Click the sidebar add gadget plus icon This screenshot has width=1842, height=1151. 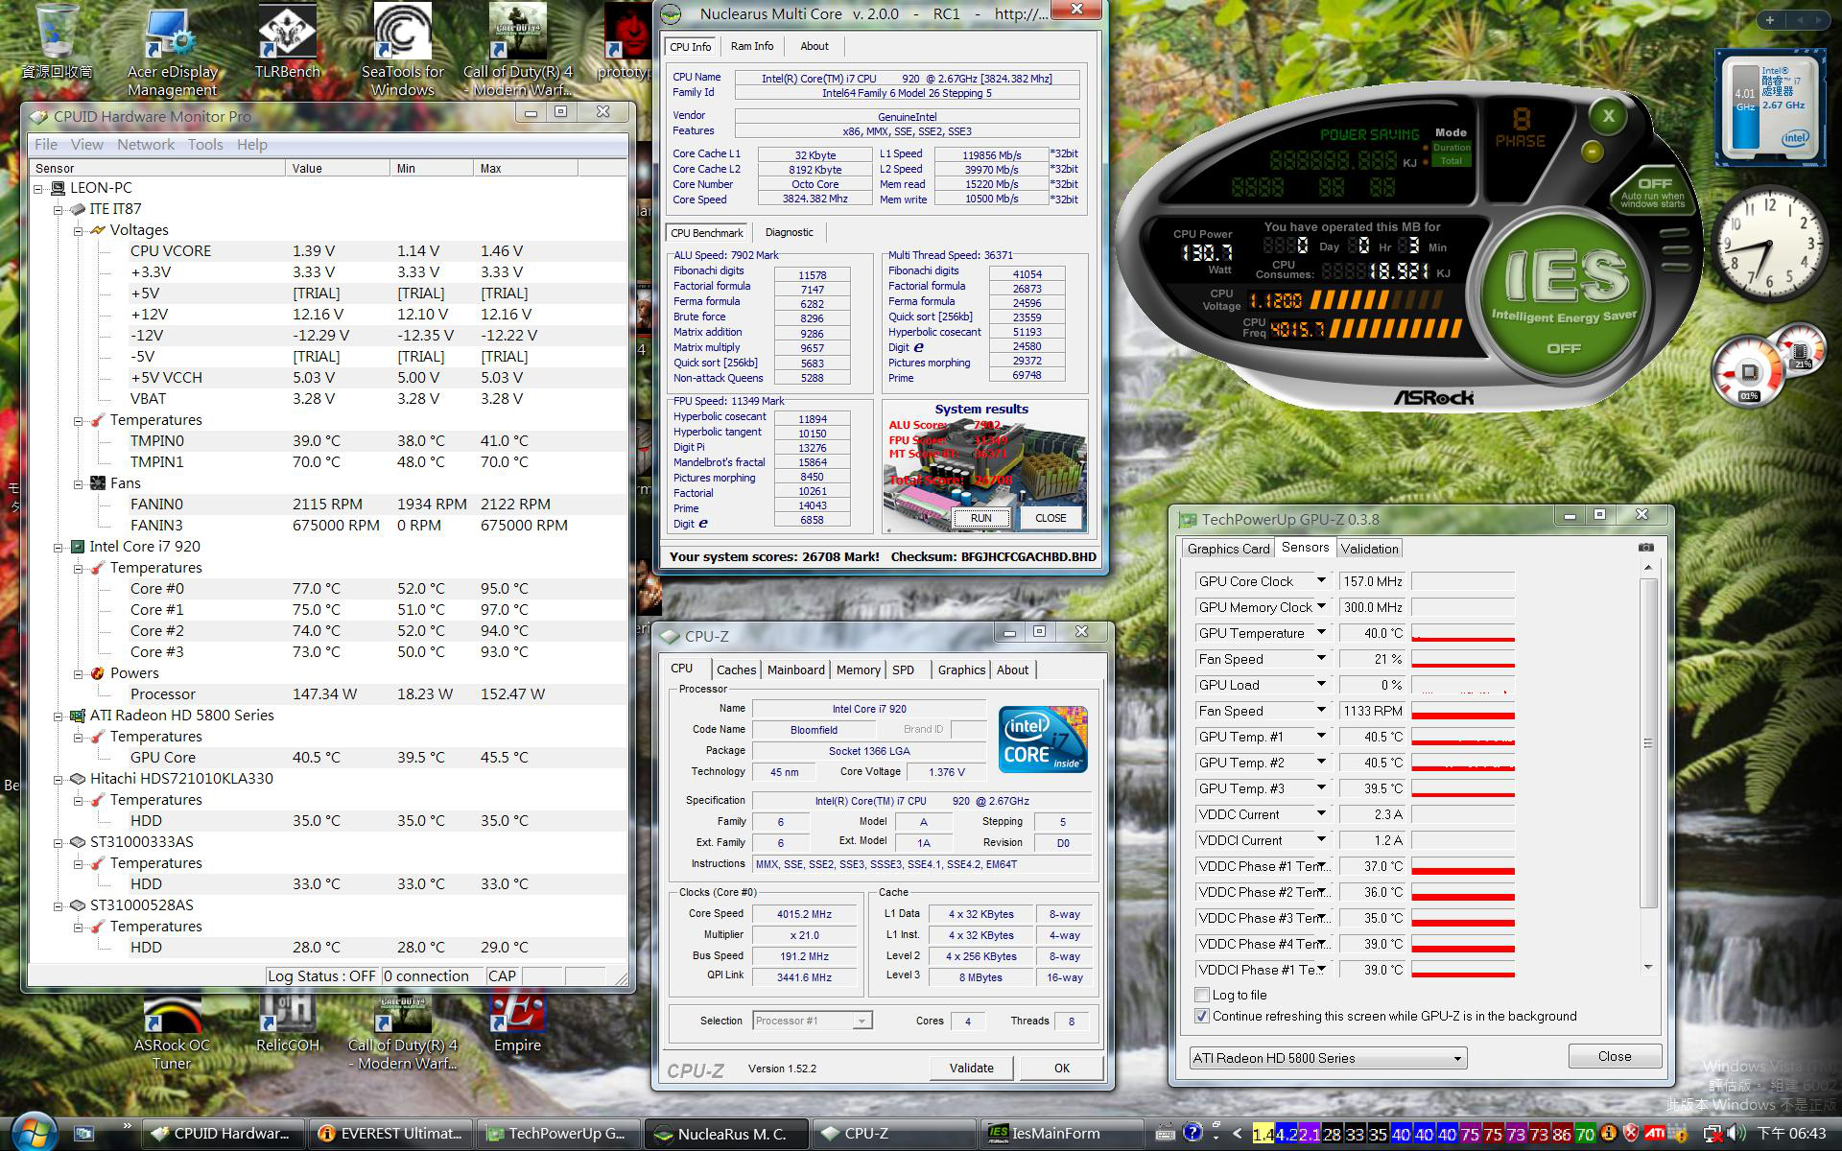[1770, 19]
